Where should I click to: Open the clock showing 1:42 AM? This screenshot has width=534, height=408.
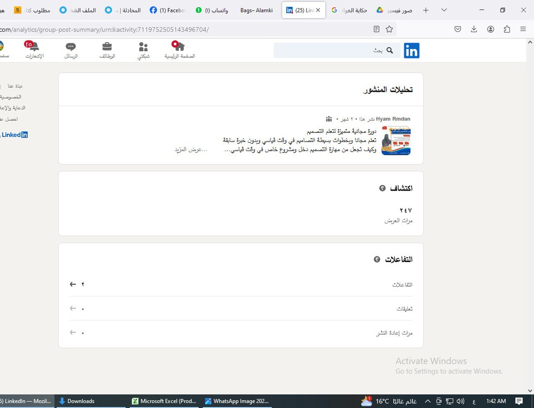pyautogui.click(x=496, y=401)
